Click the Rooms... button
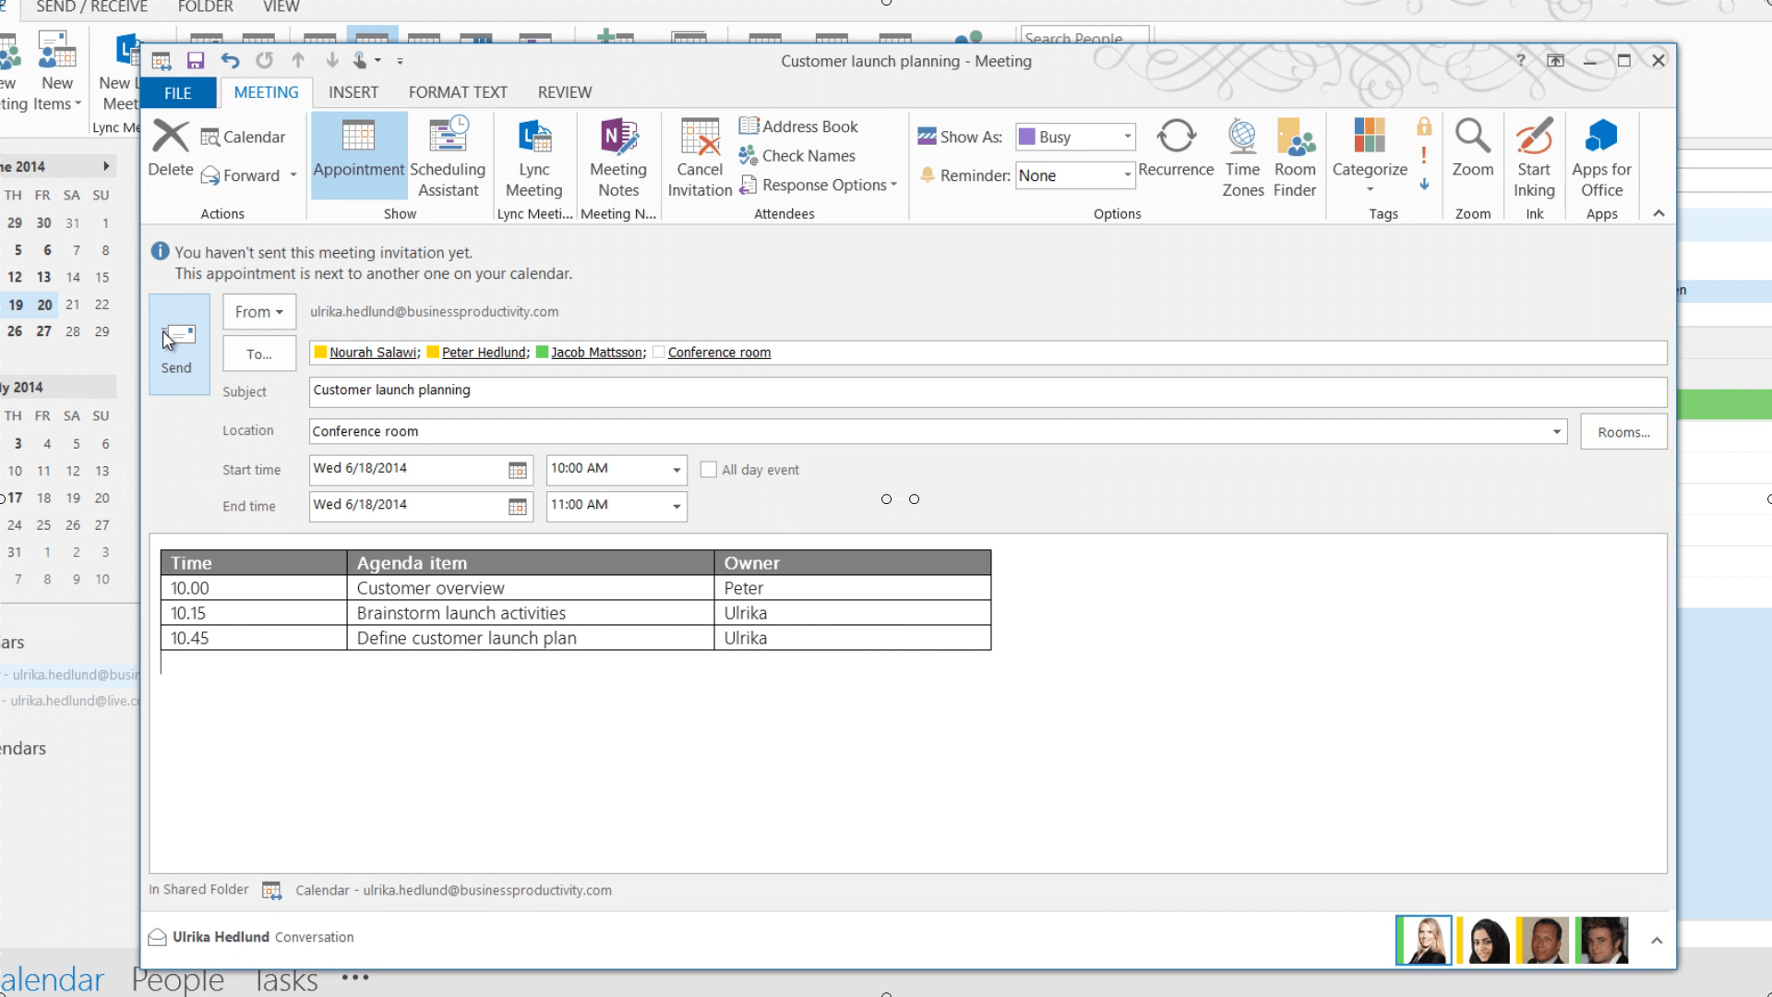This screenshot has height=997, width=1772. tap(1623, 432)
